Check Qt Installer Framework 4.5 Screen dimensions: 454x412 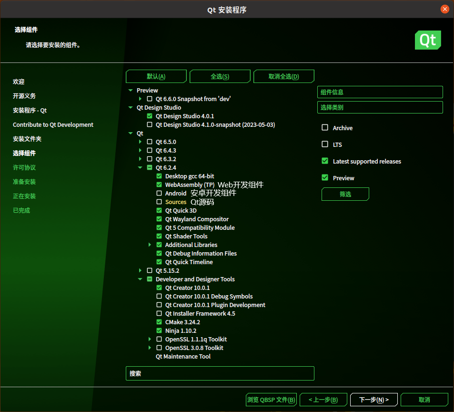159,313
